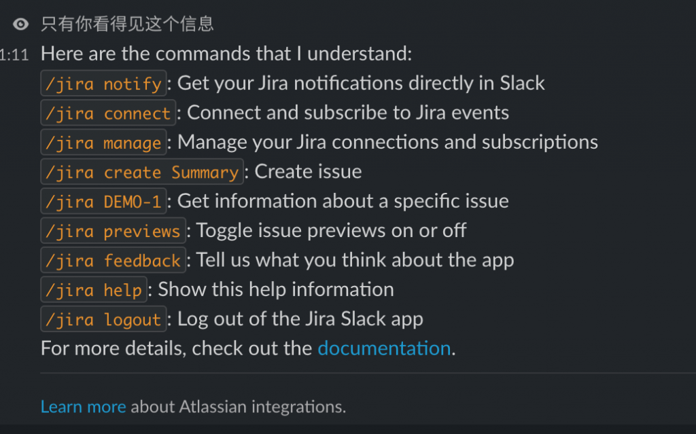Select the /jira logout code block
696x434 pixels.
coord(103,319)
